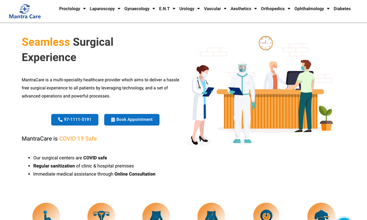The width and height of the screenshot is (367, 220).
Task: Open the Urology menu
Action: coord(189,9)
